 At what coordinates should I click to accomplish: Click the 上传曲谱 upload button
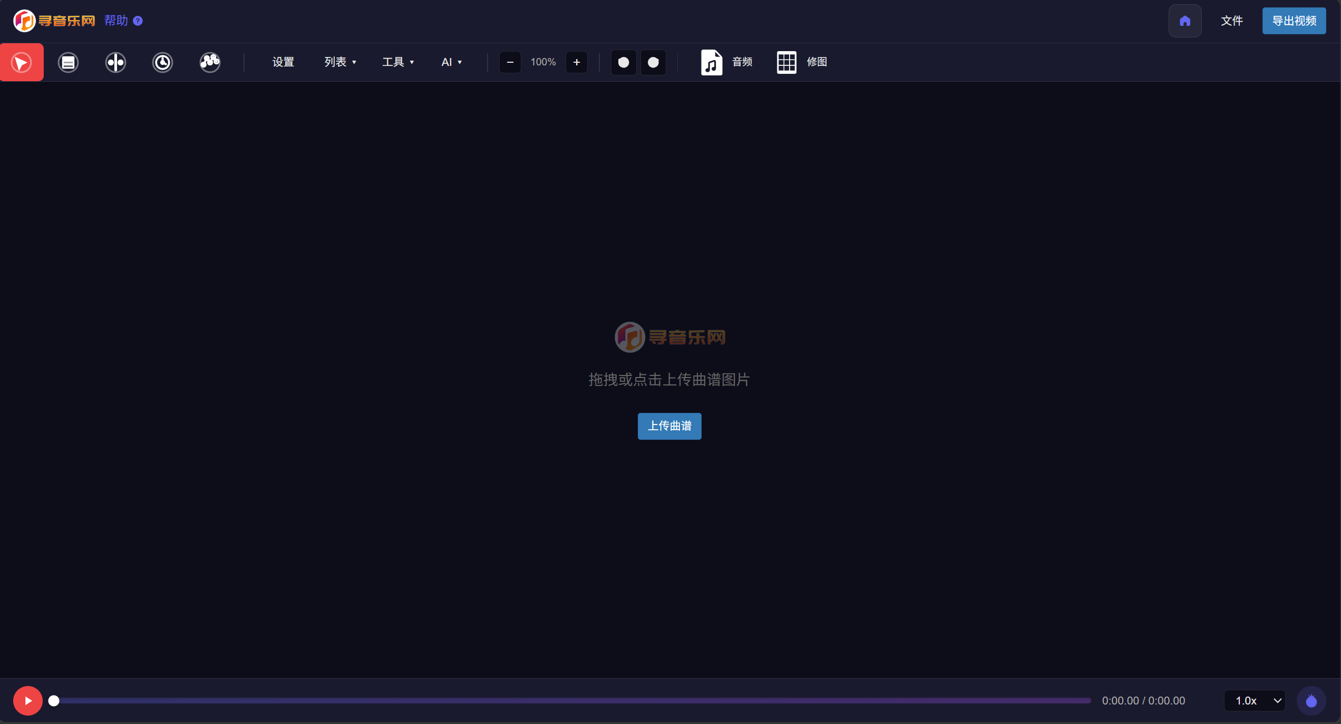click(x=669, y=426)
